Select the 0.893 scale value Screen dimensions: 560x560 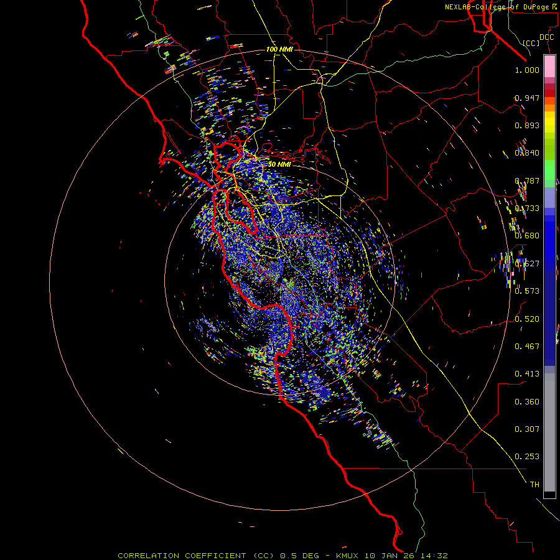[527, 125]
